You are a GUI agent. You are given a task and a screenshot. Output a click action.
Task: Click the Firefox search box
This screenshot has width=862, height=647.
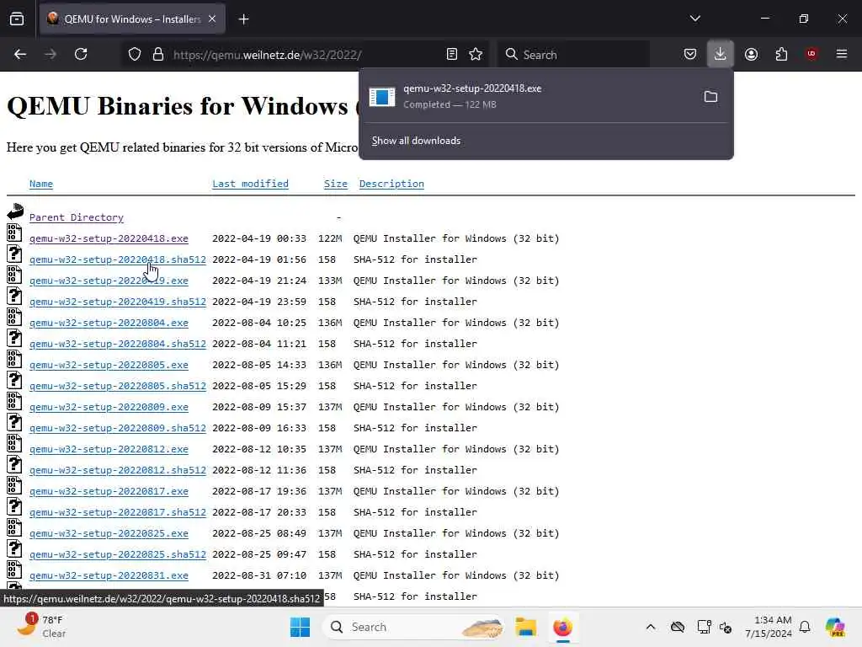click(x=574, y=55)
